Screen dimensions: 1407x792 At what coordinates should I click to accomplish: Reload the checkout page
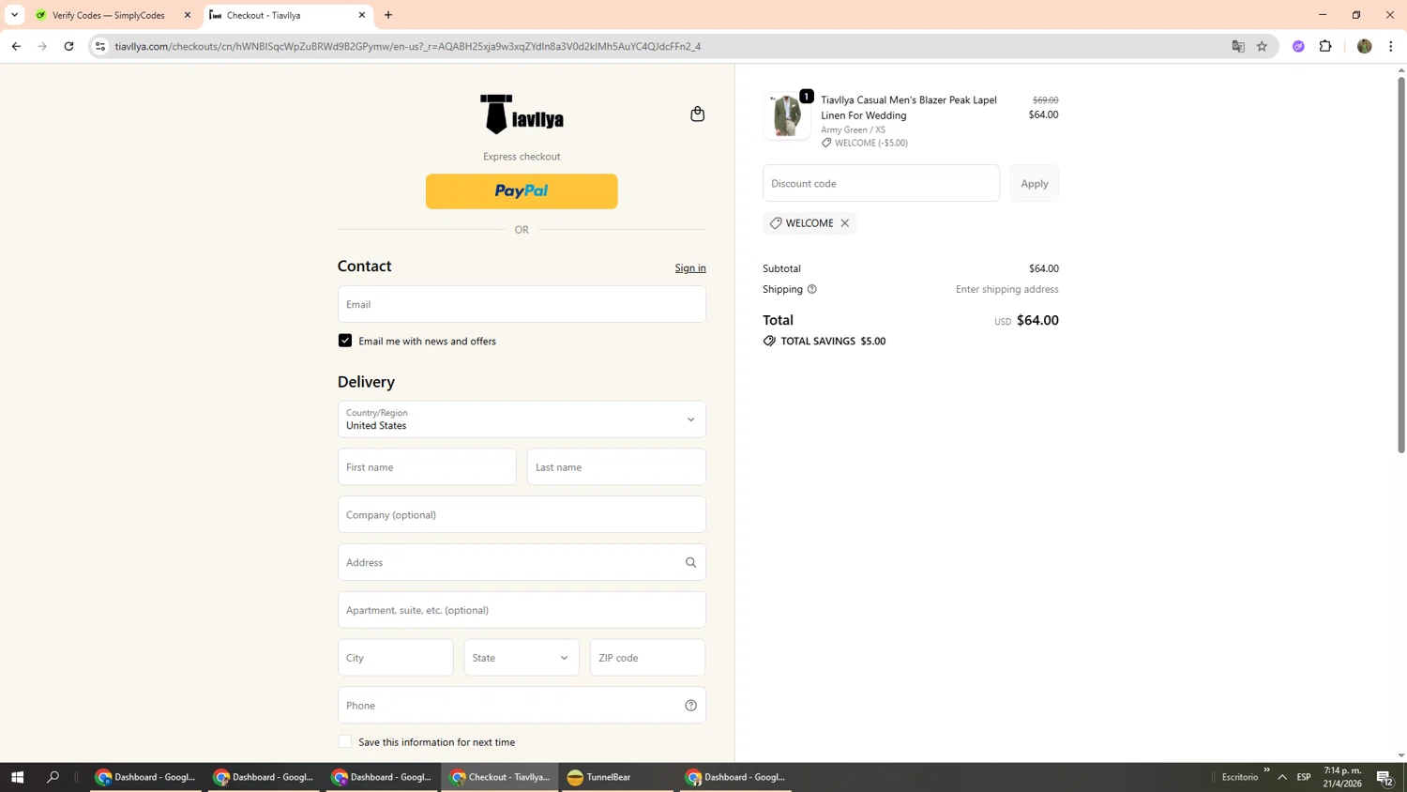tap(68, 46)
